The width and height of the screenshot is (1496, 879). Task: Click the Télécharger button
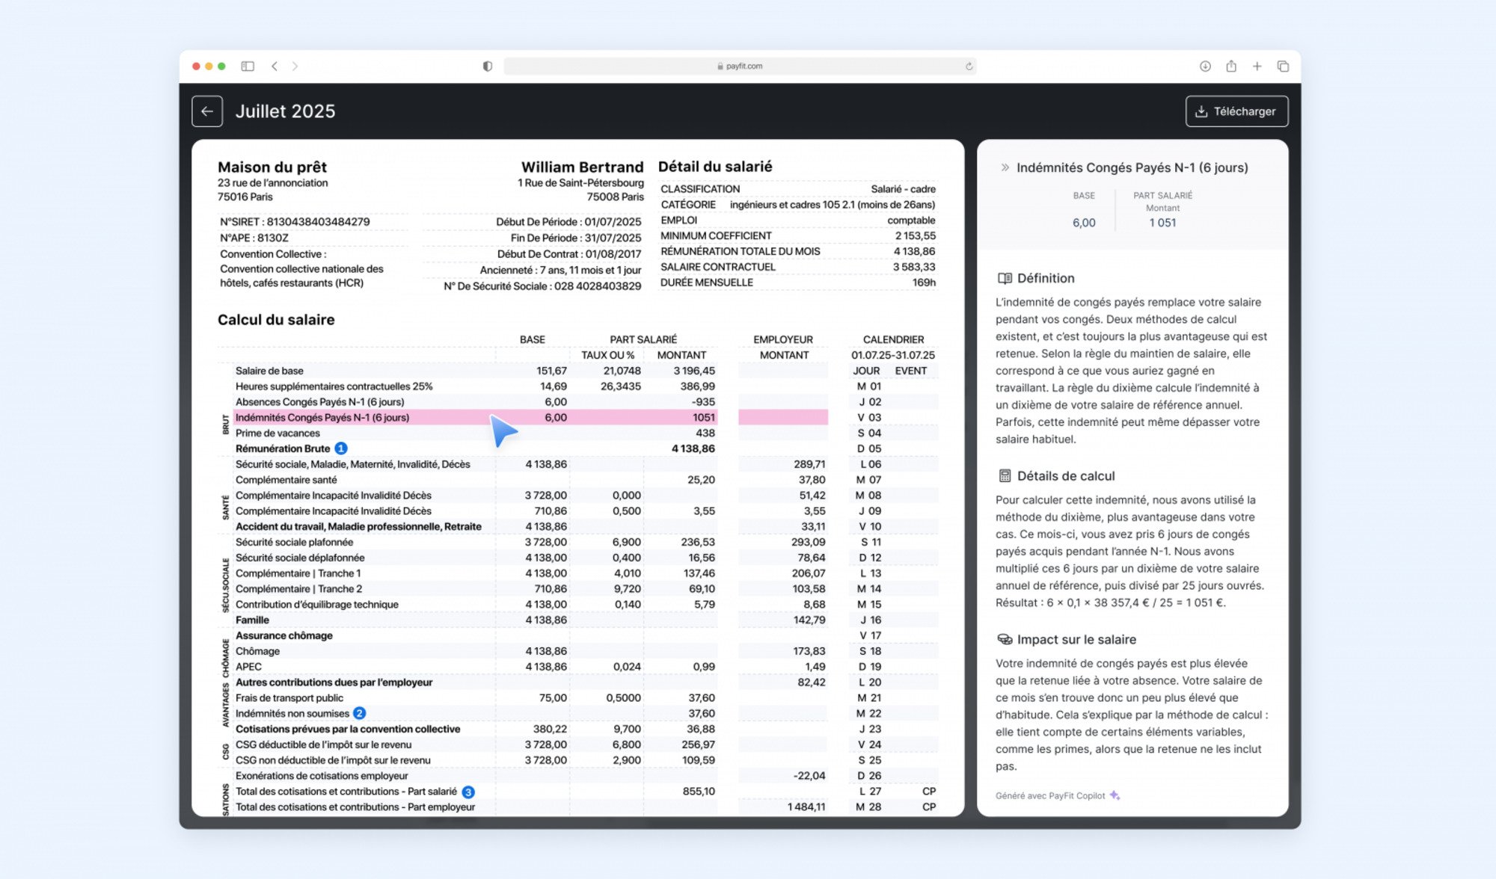pyautogui.click(x=1237, y=111)
